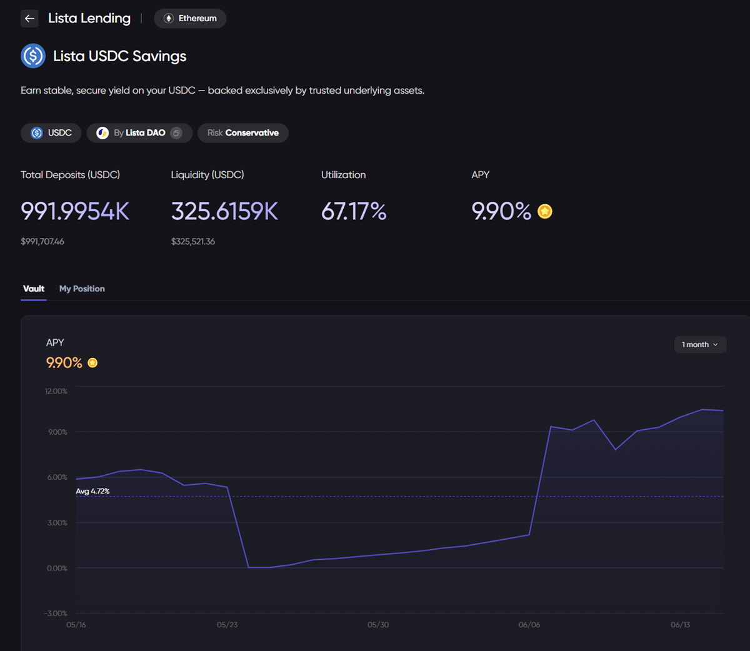Click the 05/16 date axis label
The width and height of the screenshot is (750, 651).
coord(76,625)
